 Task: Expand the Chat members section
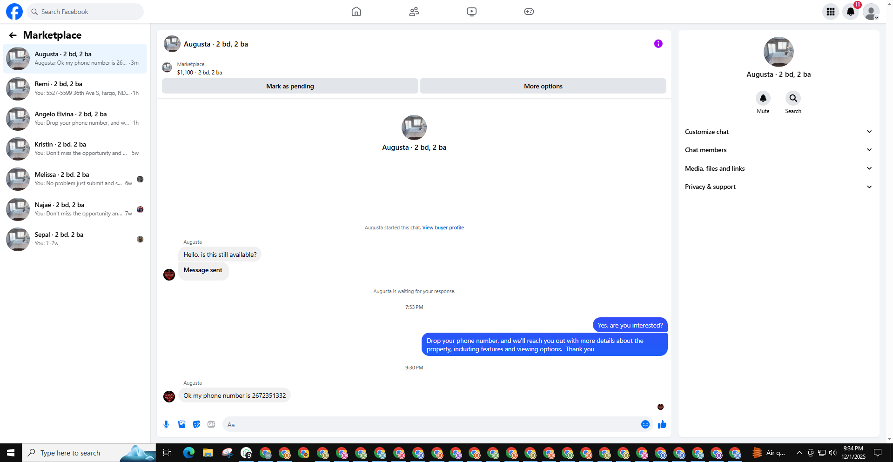[779, 150]
